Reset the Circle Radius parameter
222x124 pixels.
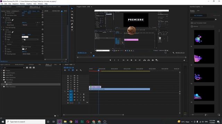[42, 37]
